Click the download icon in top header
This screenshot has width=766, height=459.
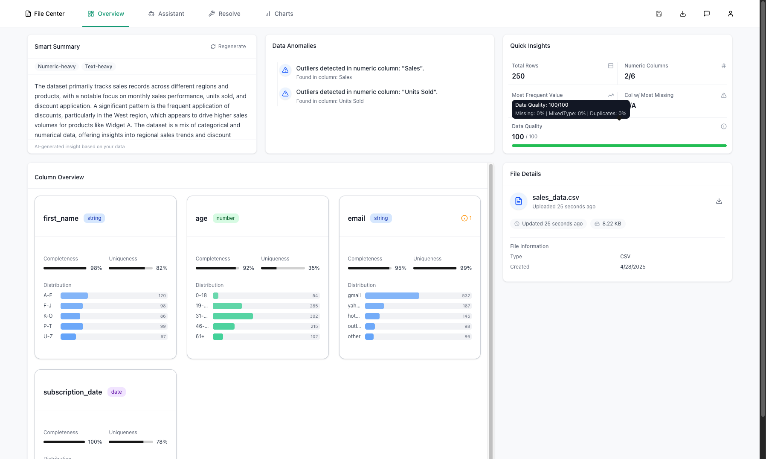[x=683, y=14]
